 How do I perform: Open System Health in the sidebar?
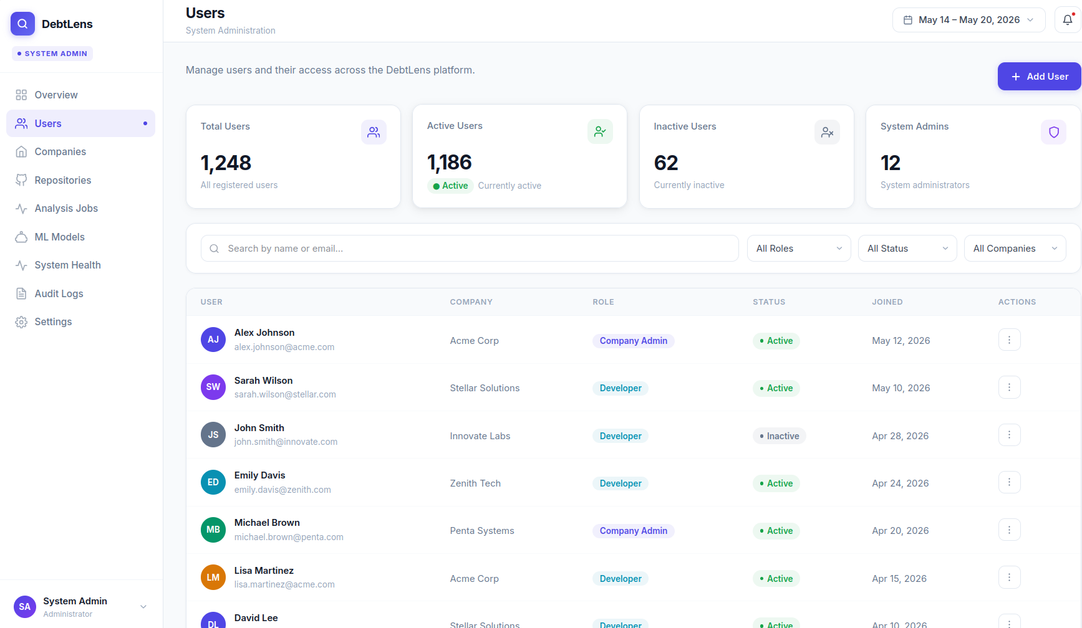[x=80, y=265]
